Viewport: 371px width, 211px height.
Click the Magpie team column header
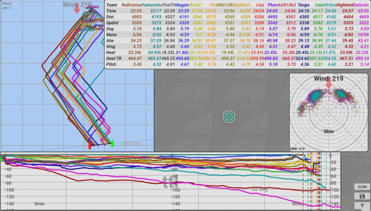pyautogui.click(x=182, y=5)
